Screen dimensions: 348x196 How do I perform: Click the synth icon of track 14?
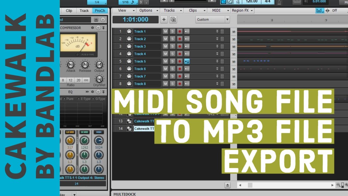pos(129,128)
